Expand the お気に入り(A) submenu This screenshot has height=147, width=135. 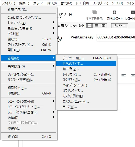29,23
